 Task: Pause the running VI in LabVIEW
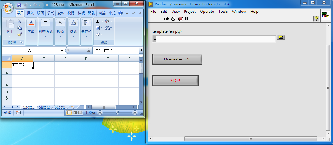tap(187, 19)
